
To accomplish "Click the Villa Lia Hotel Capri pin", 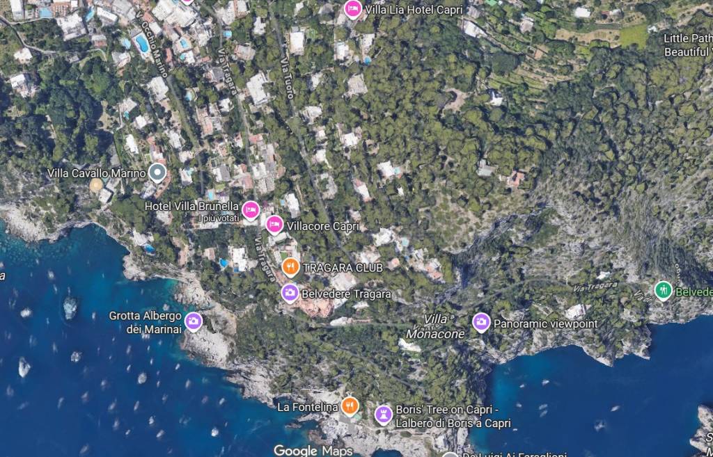I will 353,9.
